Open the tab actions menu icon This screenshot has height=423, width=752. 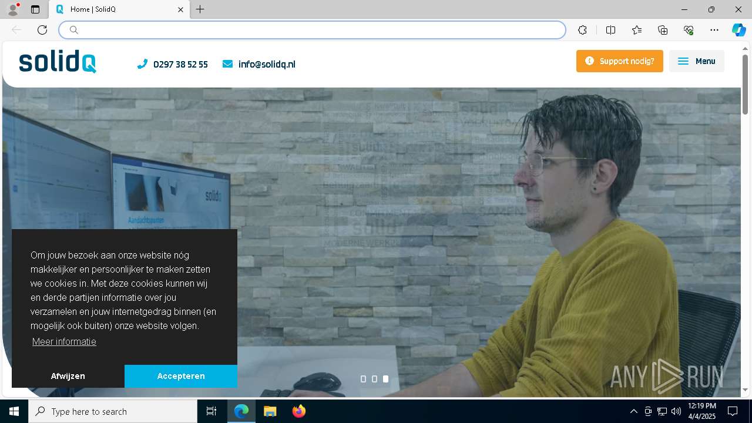click(x=35, y=9)
